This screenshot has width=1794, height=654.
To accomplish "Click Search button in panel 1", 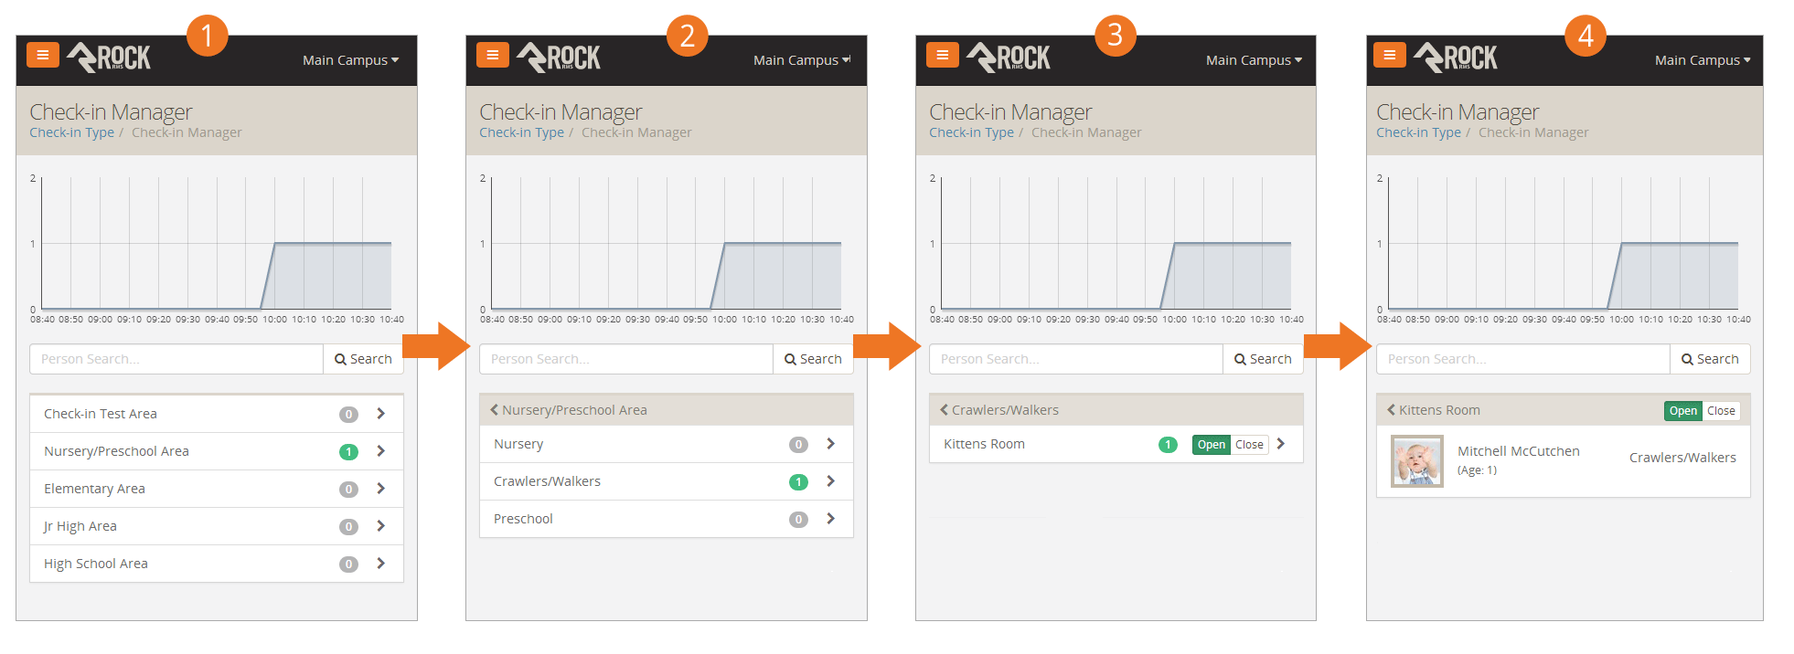I will [363, 359].
